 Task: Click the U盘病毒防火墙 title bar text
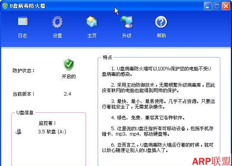click(28, 6)
